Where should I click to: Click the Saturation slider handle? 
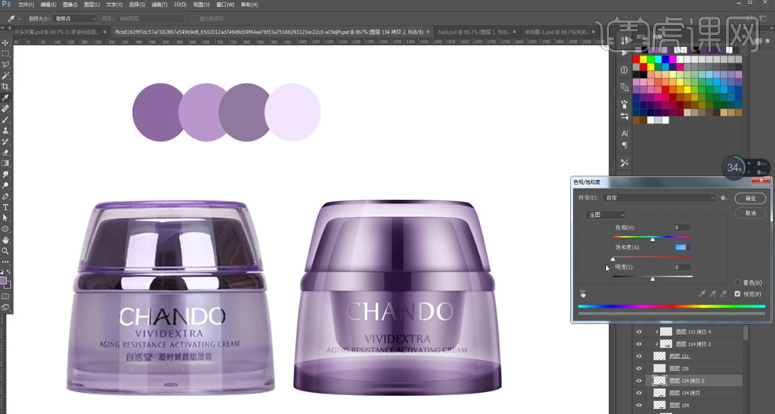pos(613,259)
